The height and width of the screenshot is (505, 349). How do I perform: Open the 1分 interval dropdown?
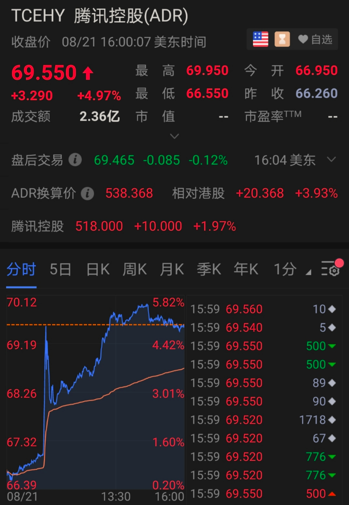click(292, 269)
